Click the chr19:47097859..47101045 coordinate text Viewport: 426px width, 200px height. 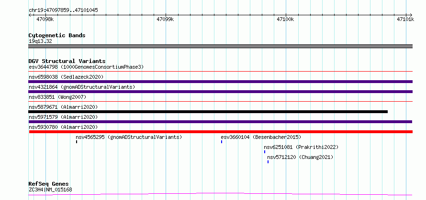(x=63, y=11)
